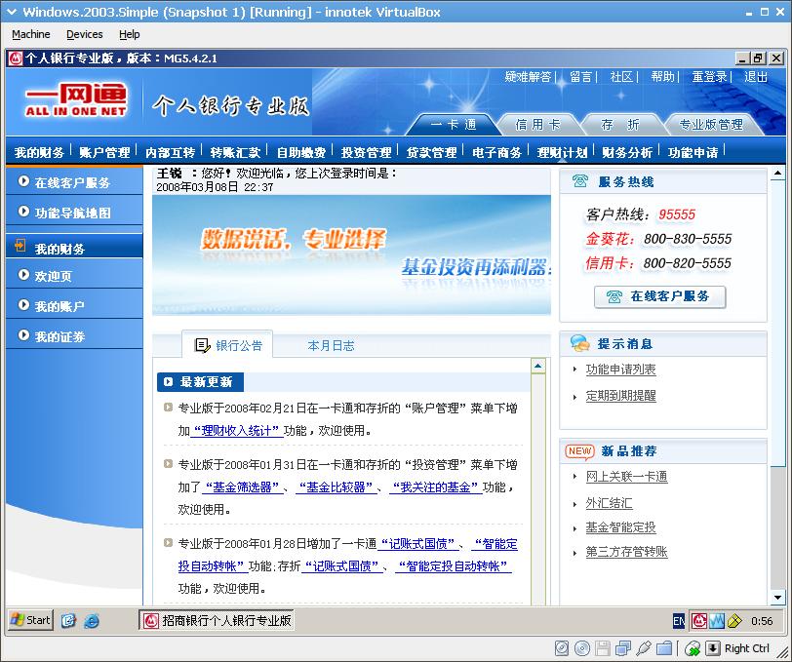This screenshot has width=792, height=662.
Task: Click the red bank icon in system tray
Action: pos(699,621)
